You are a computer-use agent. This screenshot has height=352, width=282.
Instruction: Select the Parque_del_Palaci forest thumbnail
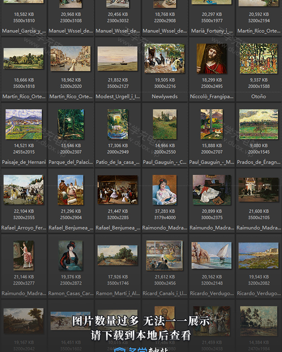[71, 124]
